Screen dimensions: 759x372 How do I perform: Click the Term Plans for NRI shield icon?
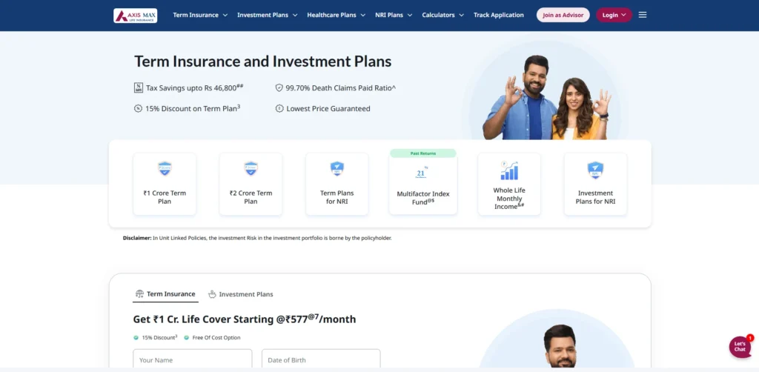point(337,168)
